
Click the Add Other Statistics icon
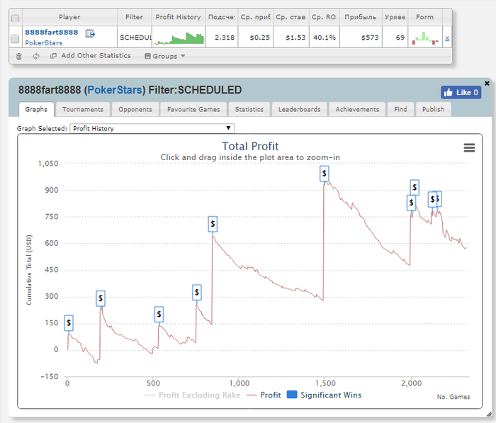click(x=53, y=56)
